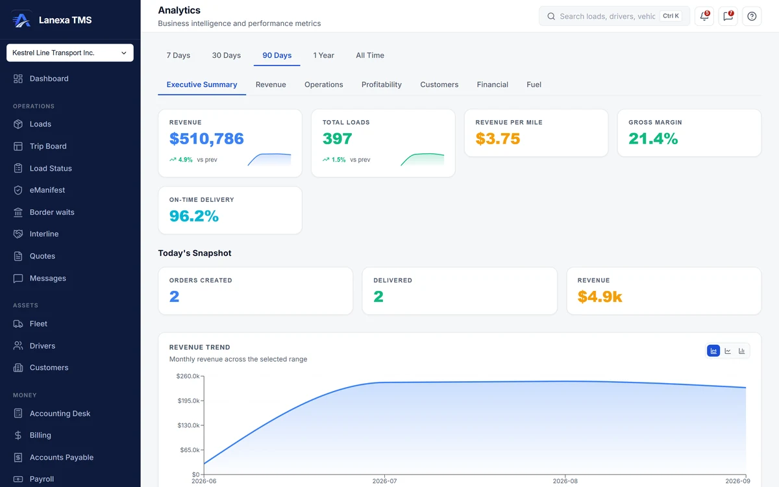The width and height of the screenshot is (779, 487).
Task: Click the Trip Board layout icon
Action: pyautogui.click(x=18, y=146)
